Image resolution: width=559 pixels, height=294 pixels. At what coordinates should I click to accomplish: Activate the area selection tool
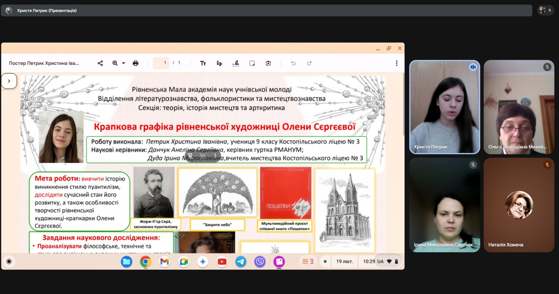click(252, 63)
